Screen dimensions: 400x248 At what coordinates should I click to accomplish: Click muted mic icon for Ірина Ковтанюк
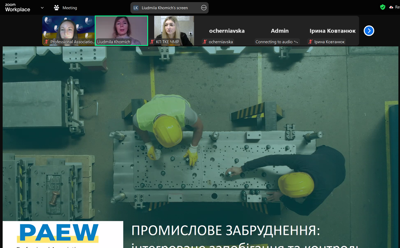click(310, 42)
